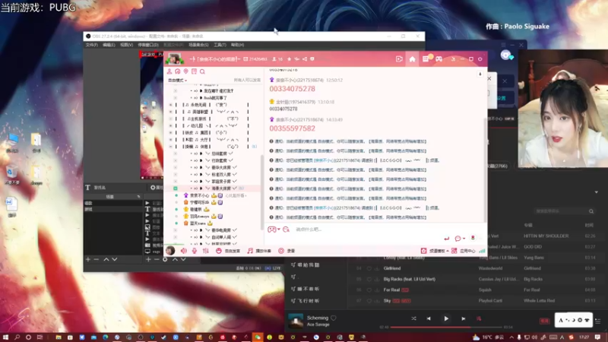The width and height of the screenshot is (608, 342).
Task: Click the add scene plus button in OBS
Action: click(x=88, y=259)
